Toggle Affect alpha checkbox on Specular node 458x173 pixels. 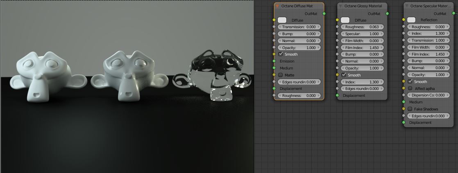pos(410,89)
